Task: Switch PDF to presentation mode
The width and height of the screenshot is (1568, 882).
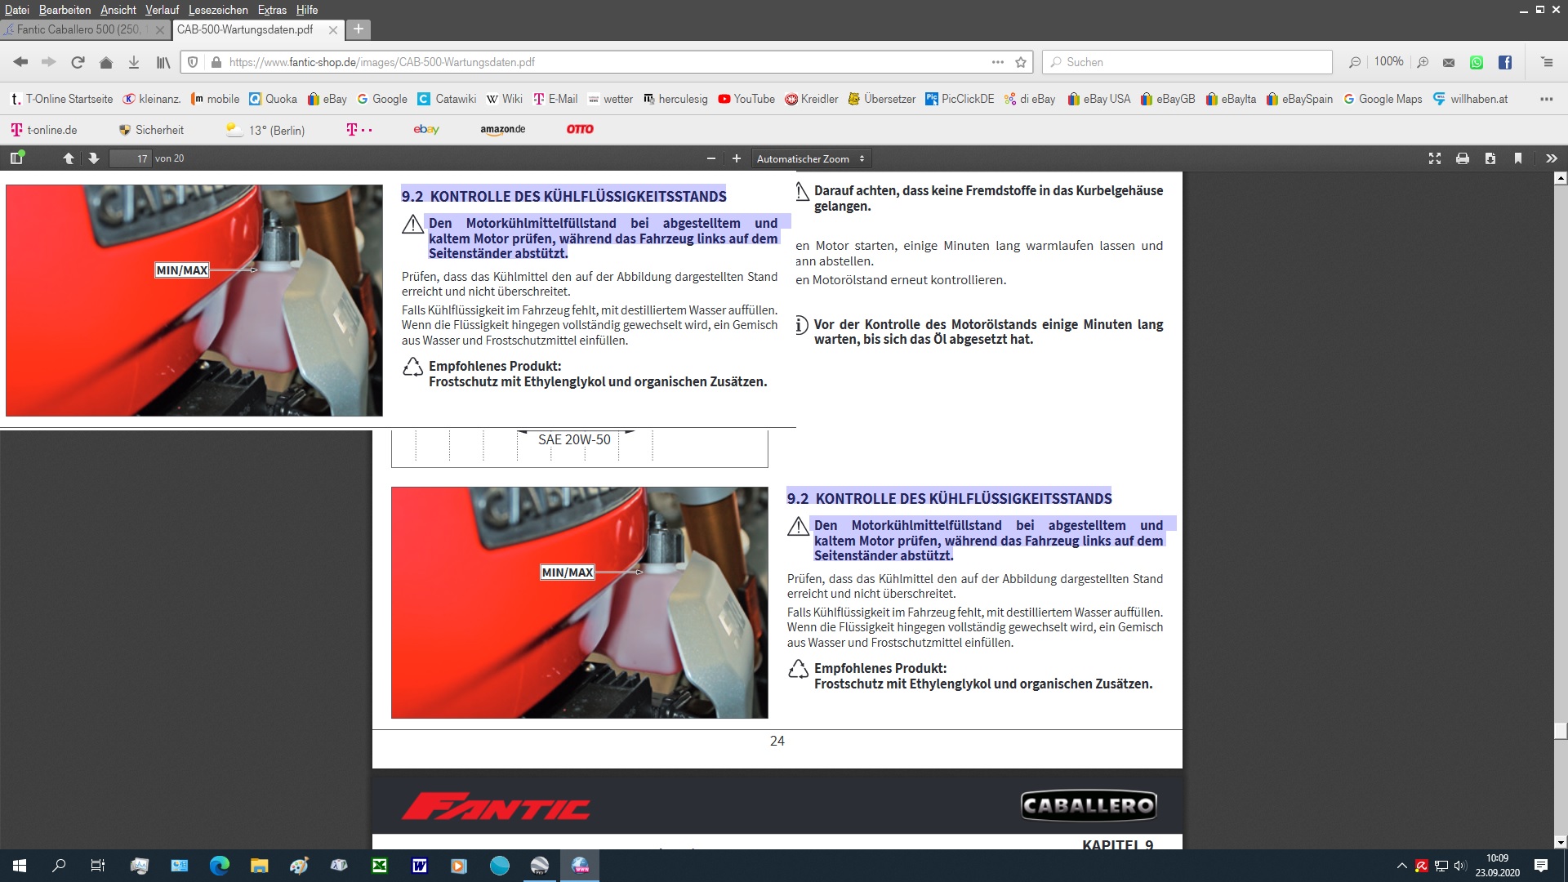Action: 1435,158
